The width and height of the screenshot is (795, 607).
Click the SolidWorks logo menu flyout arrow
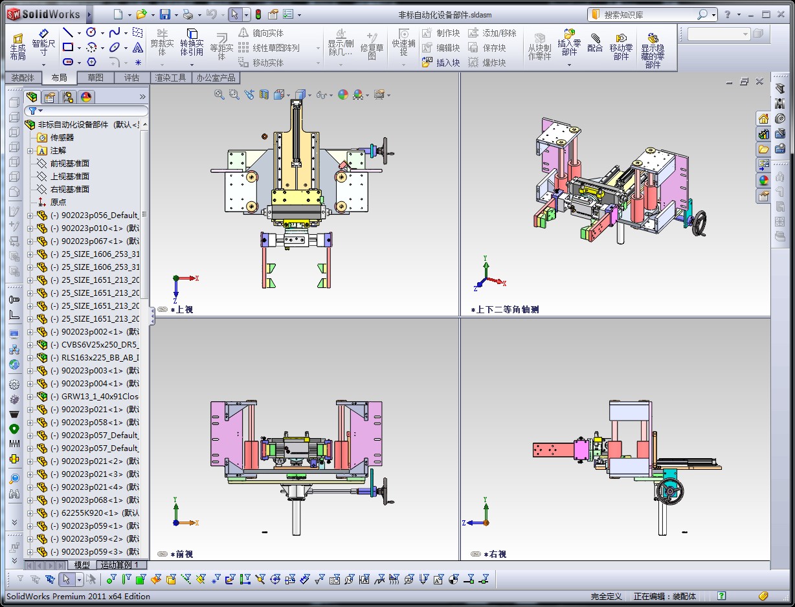(x=89, y=14)
